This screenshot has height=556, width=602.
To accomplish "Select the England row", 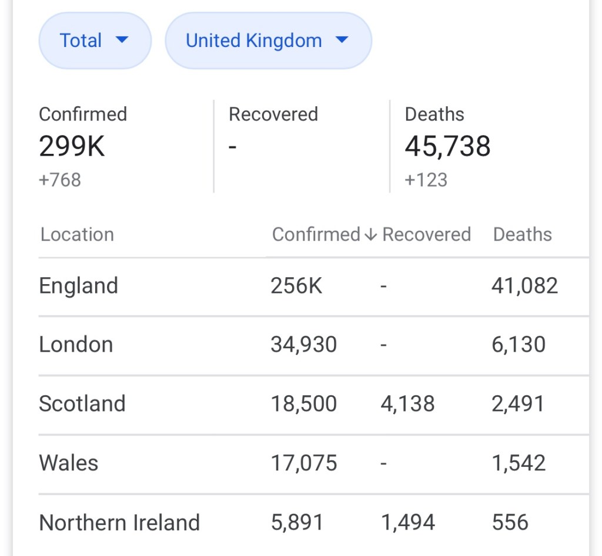I will 79,286.
